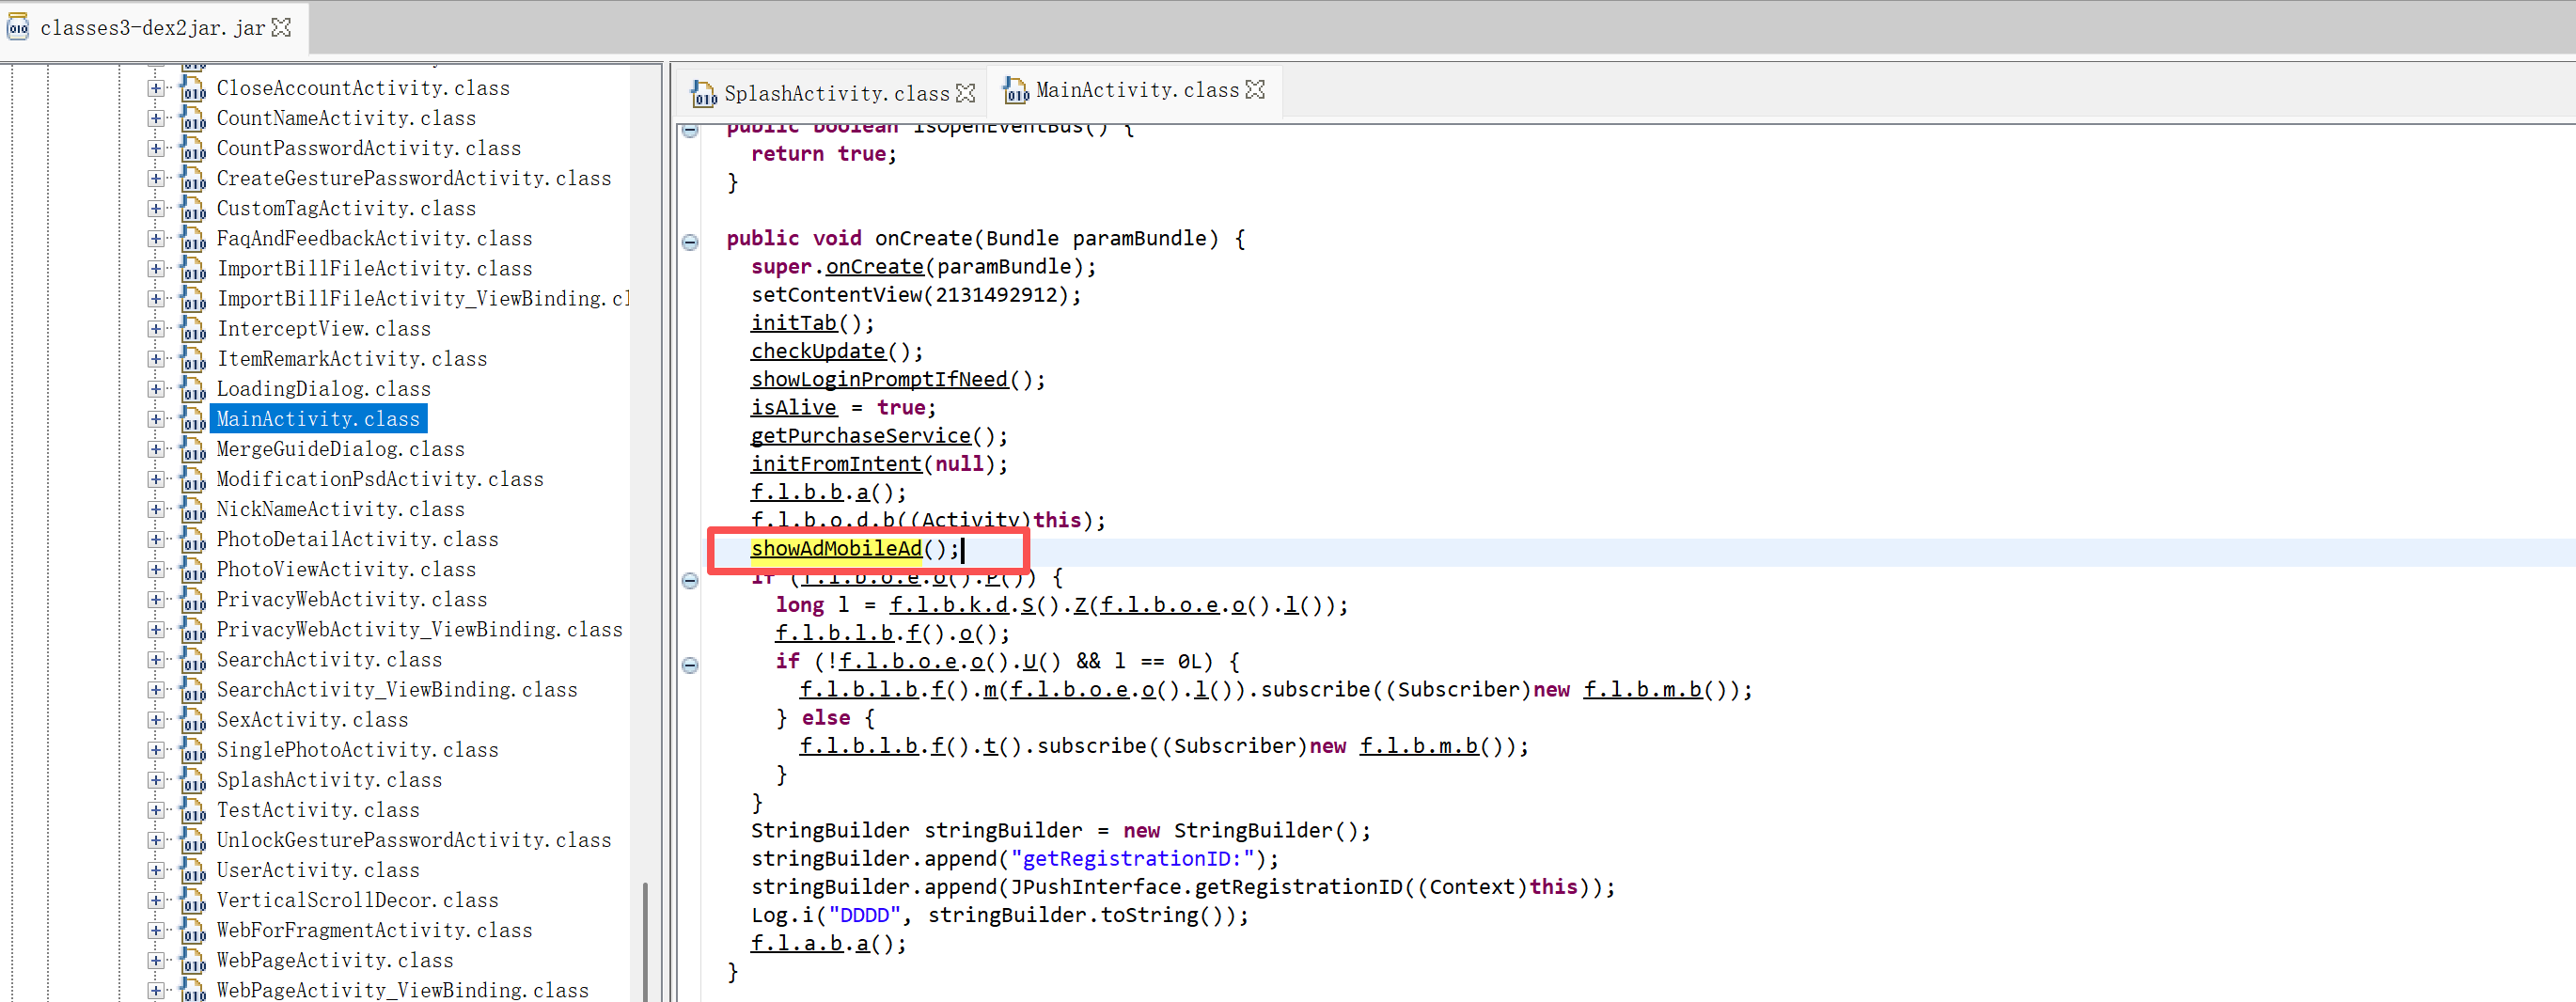Expand the CloseAccountActivity.class tree node

(156, 88)
